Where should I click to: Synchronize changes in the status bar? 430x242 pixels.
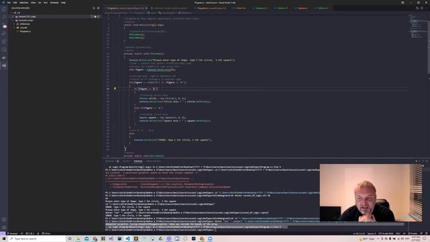pyautogui.click(x=22, y=233)
